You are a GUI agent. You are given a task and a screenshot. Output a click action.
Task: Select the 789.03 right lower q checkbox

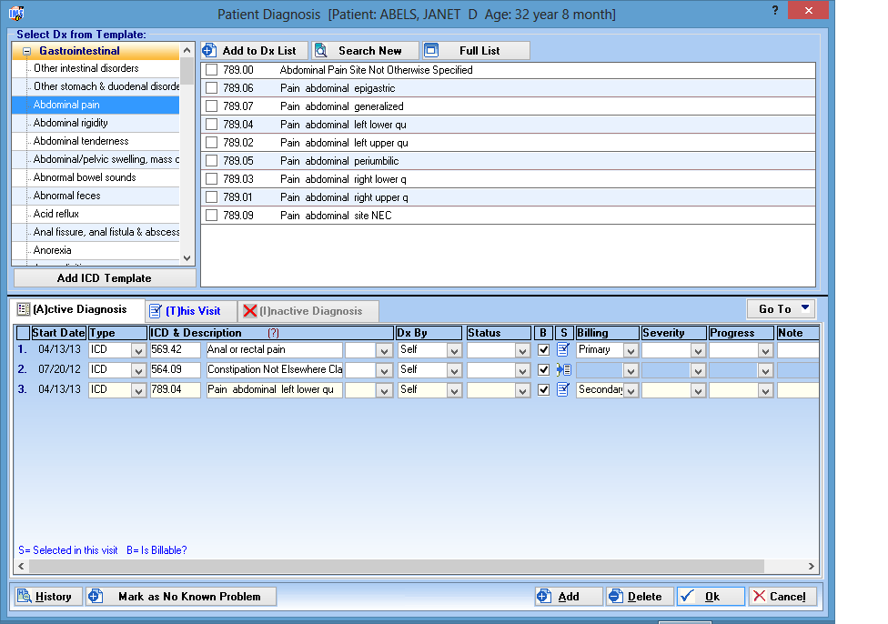(211, 179)
